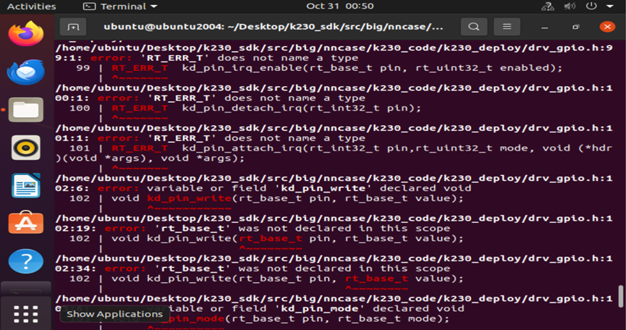This screenshot has height=330, width=626.
Task: Click the network status icon
Action: click(x=549, y=6)
